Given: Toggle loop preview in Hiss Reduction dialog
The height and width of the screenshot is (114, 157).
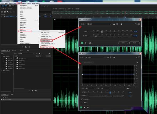Looking at the screenshot, I should point(88,107).
